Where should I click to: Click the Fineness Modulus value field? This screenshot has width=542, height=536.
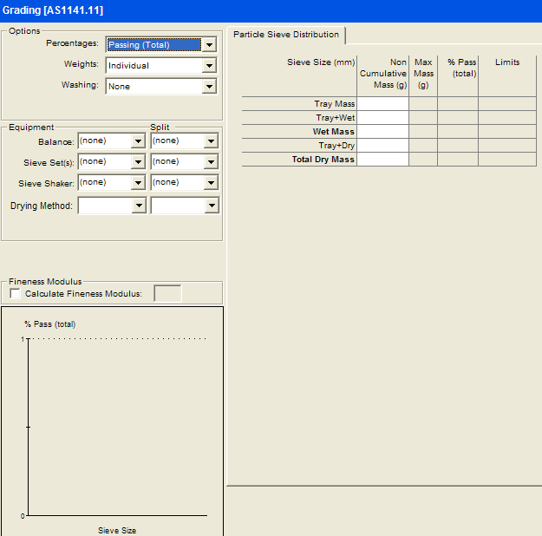point(167,294)
